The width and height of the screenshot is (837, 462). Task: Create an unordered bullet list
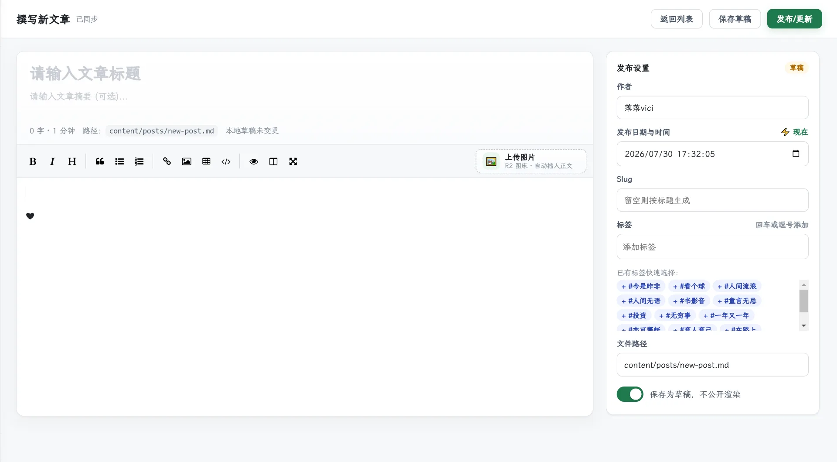119,161
